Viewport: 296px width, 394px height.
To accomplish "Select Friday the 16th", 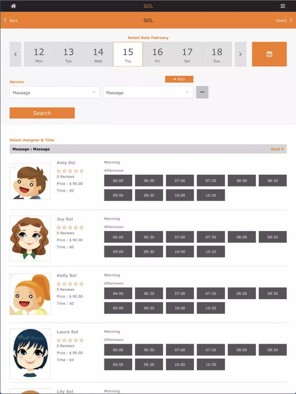I will pyautogui.click(x=158, y=54).
